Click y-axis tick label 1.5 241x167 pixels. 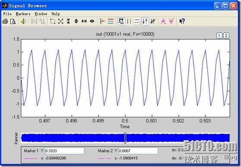[16, 39]
